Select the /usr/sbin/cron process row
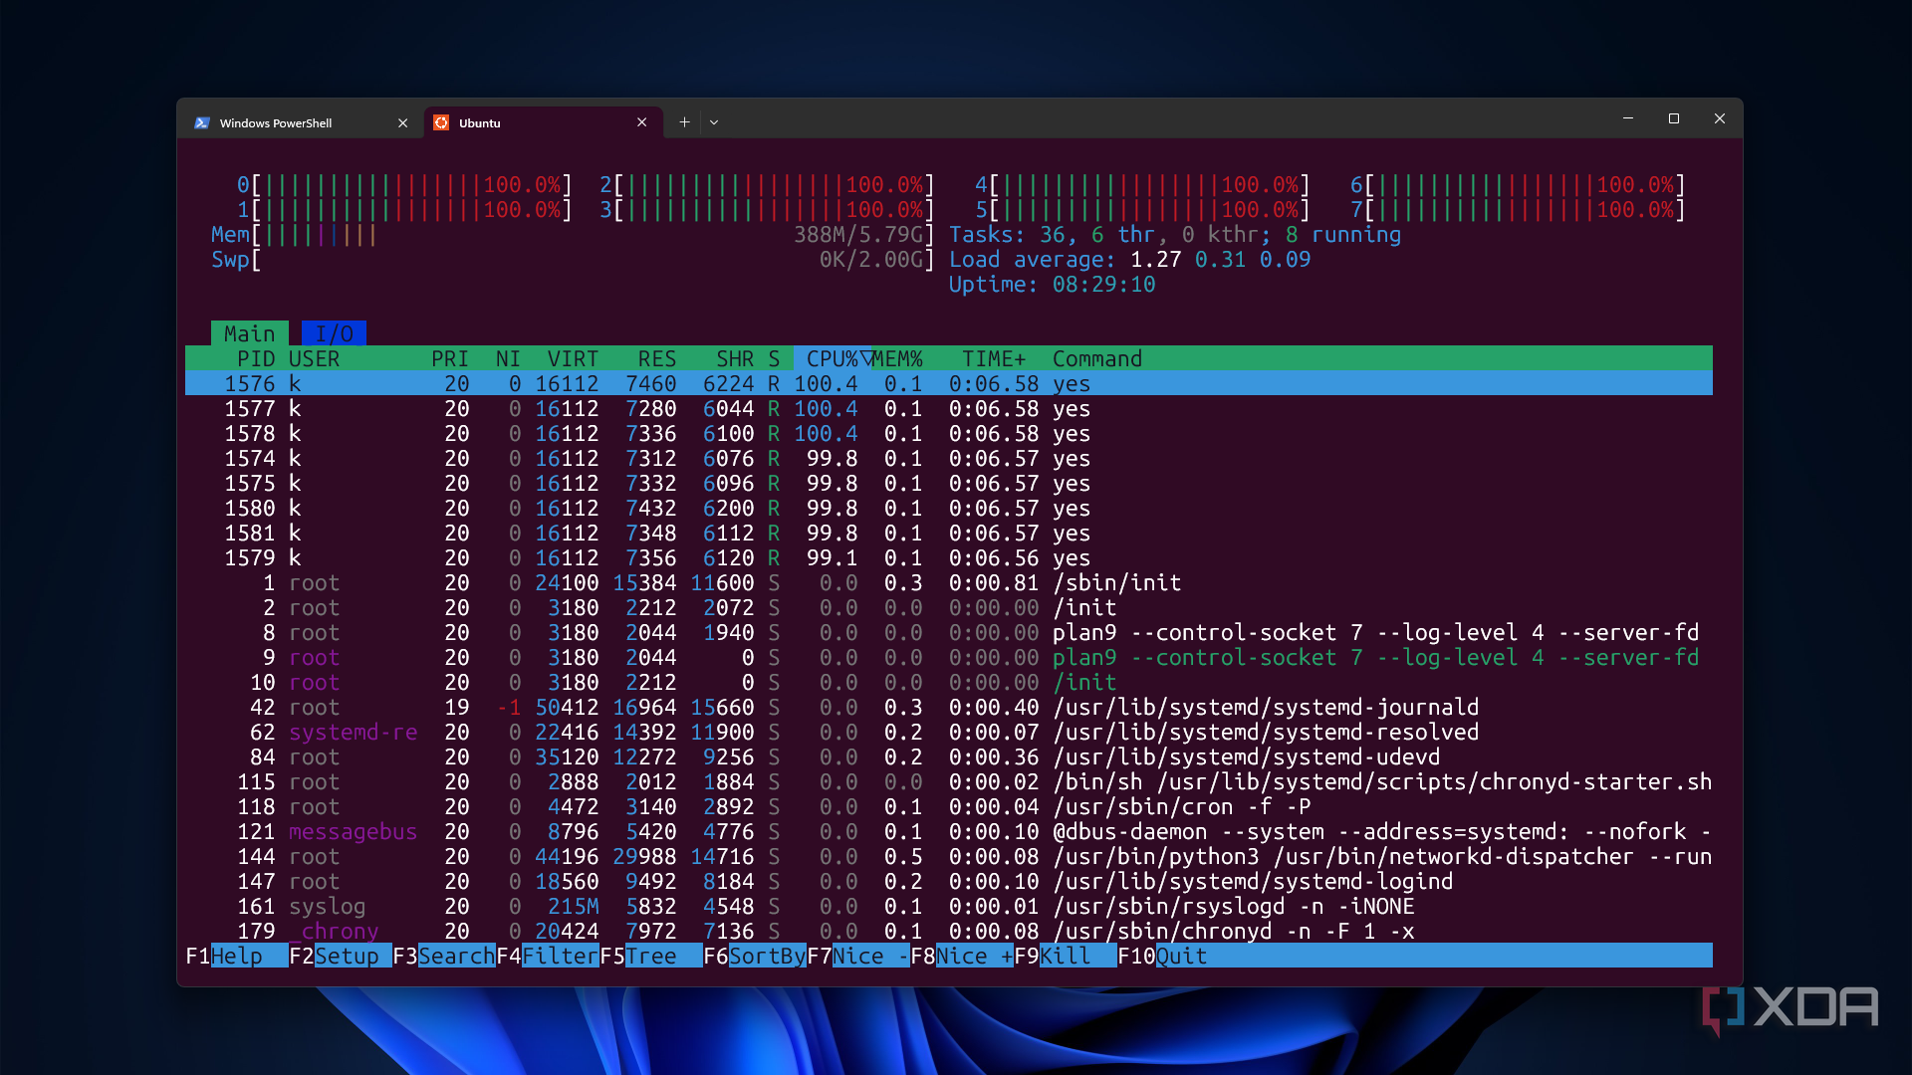The image size is (1912, 1075). point(948,806)
